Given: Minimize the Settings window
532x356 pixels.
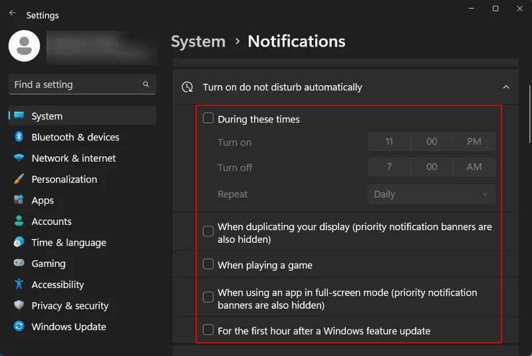Looking at the screenshot, I should [x=471, y=8].
